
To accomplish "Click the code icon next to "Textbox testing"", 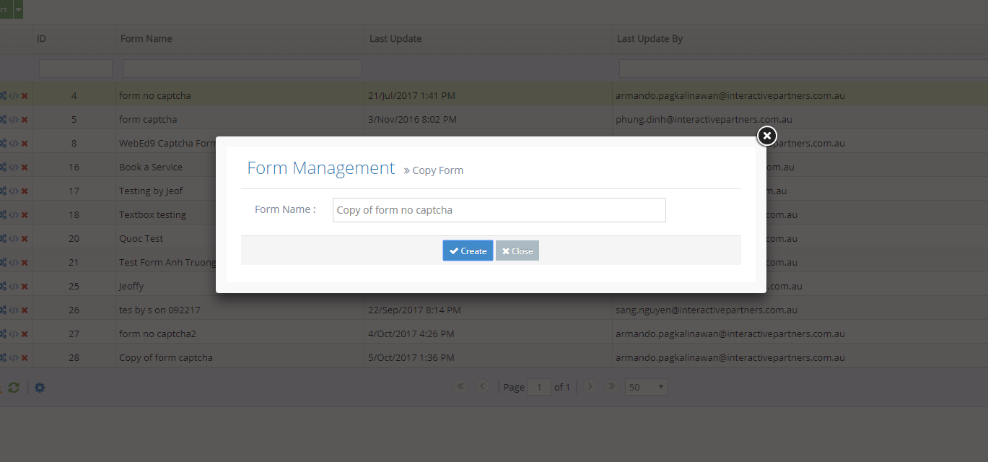I will pyautogui.click(x=14, y=214).
